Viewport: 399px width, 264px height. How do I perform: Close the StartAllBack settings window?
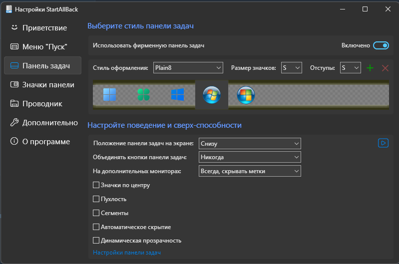388,9
